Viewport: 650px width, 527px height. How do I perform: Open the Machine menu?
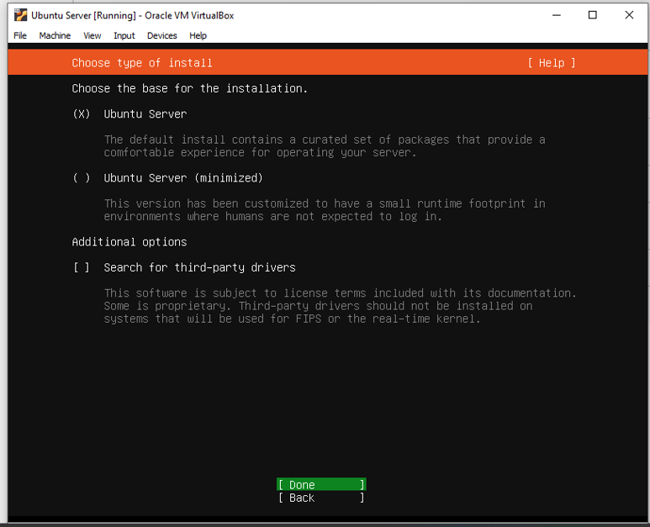click(55, 35)
